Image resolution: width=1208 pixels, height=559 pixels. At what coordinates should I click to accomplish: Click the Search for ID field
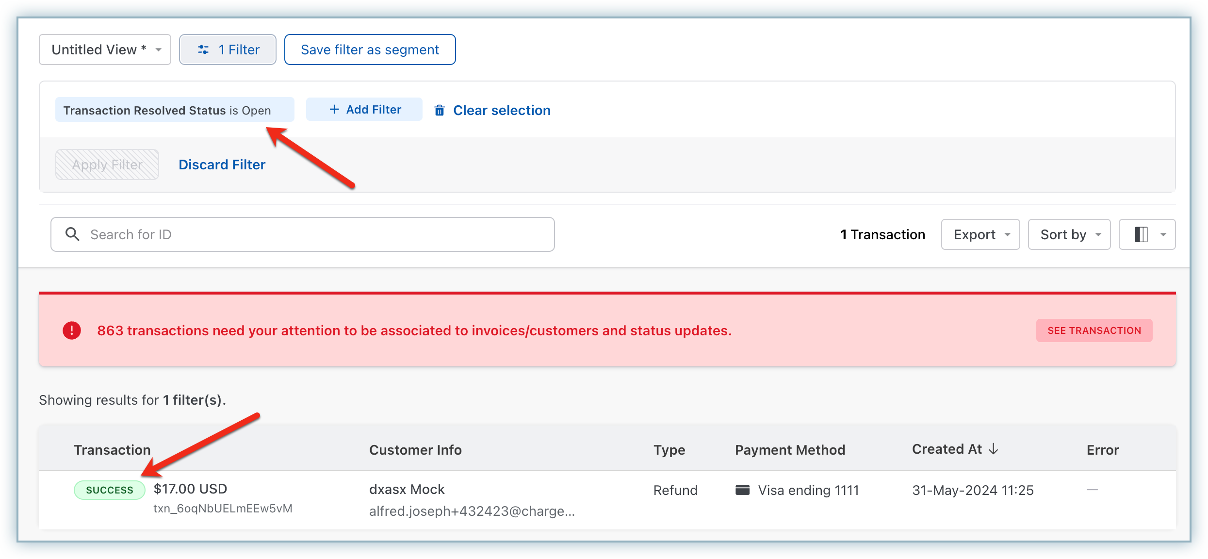(310, 234)
